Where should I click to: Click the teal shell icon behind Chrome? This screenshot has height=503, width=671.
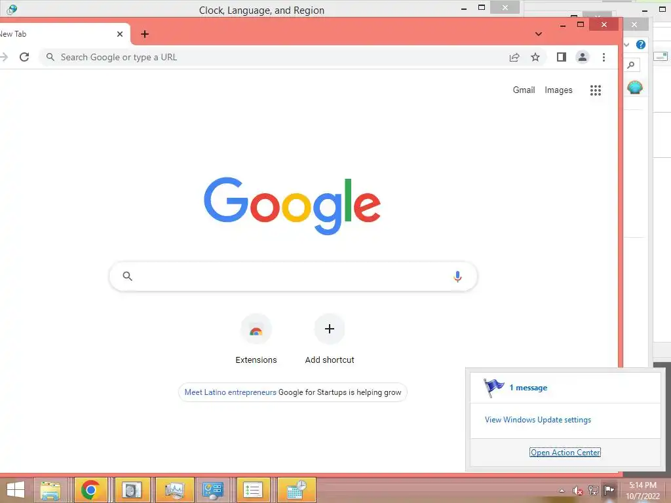tap(634, 87)
